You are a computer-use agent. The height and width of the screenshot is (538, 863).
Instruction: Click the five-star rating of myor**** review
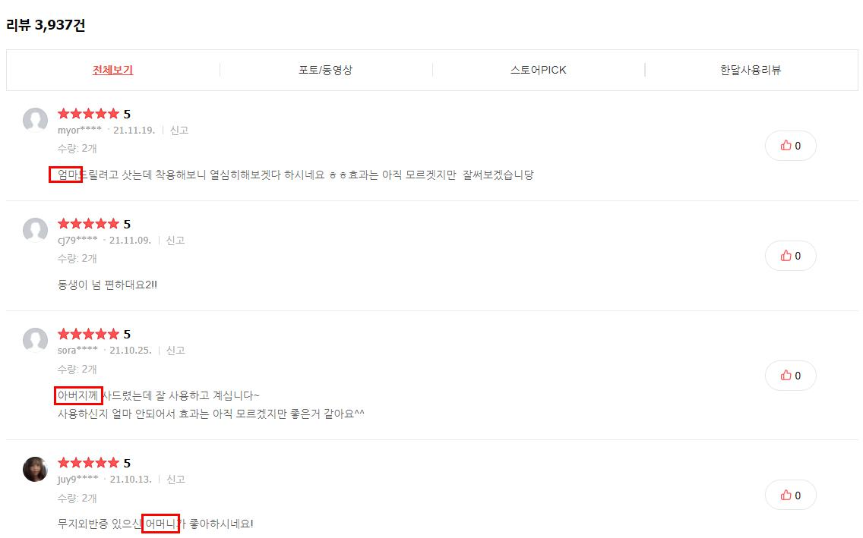click(x=88, y=114)
